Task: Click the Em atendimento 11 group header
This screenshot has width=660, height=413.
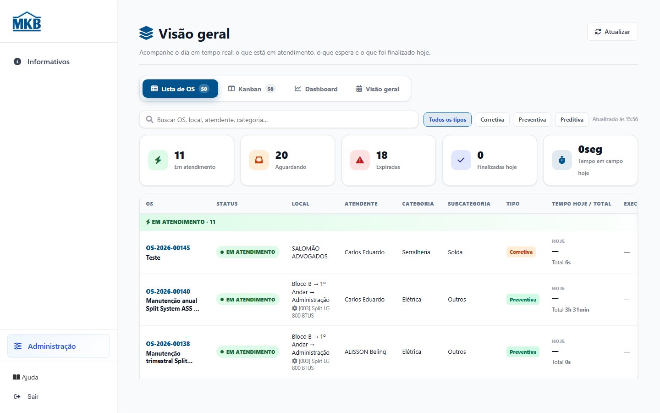Action: 388,222
